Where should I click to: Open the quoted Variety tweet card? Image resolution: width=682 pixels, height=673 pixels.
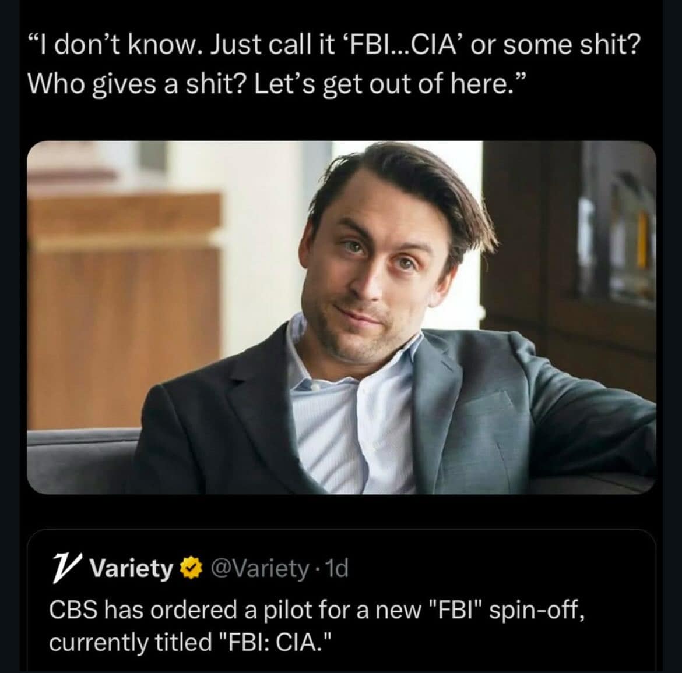coord(341,600)
